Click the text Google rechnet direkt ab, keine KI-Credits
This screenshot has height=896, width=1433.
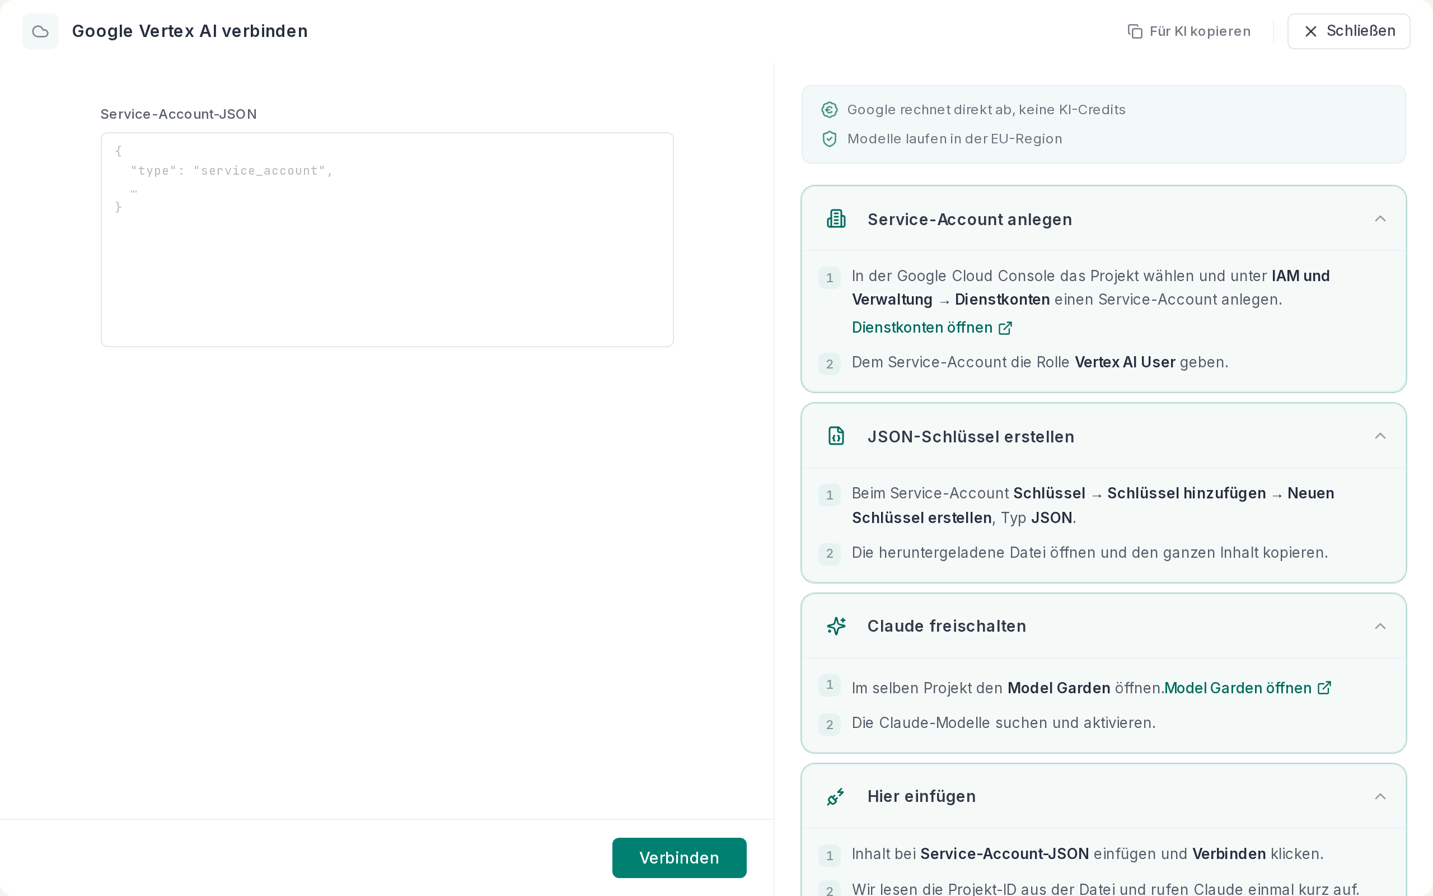click(x=986, y=110)
